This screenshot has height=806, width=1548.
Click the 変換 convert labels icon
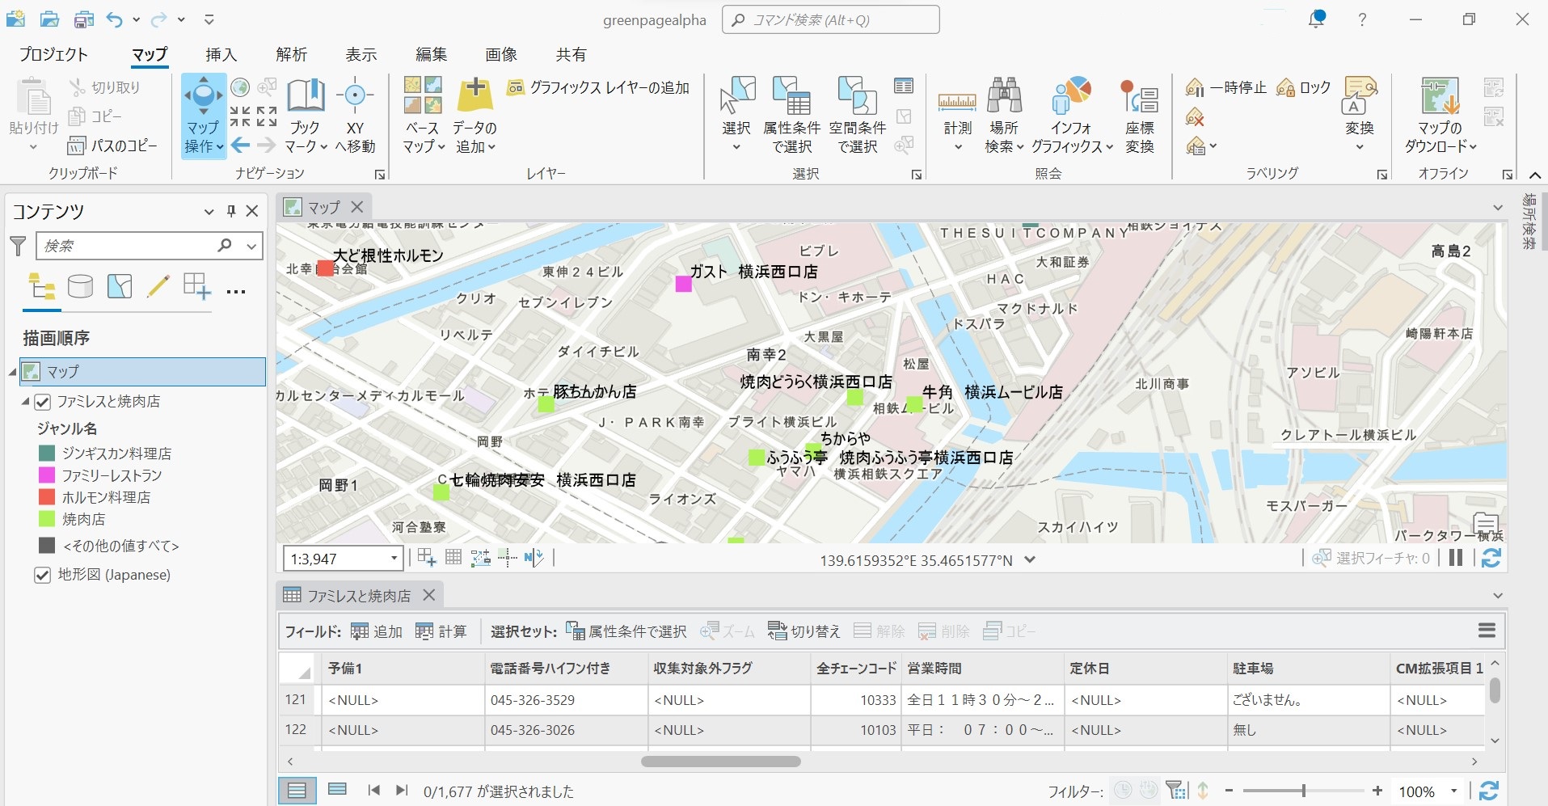click(x=1360, y=97)
